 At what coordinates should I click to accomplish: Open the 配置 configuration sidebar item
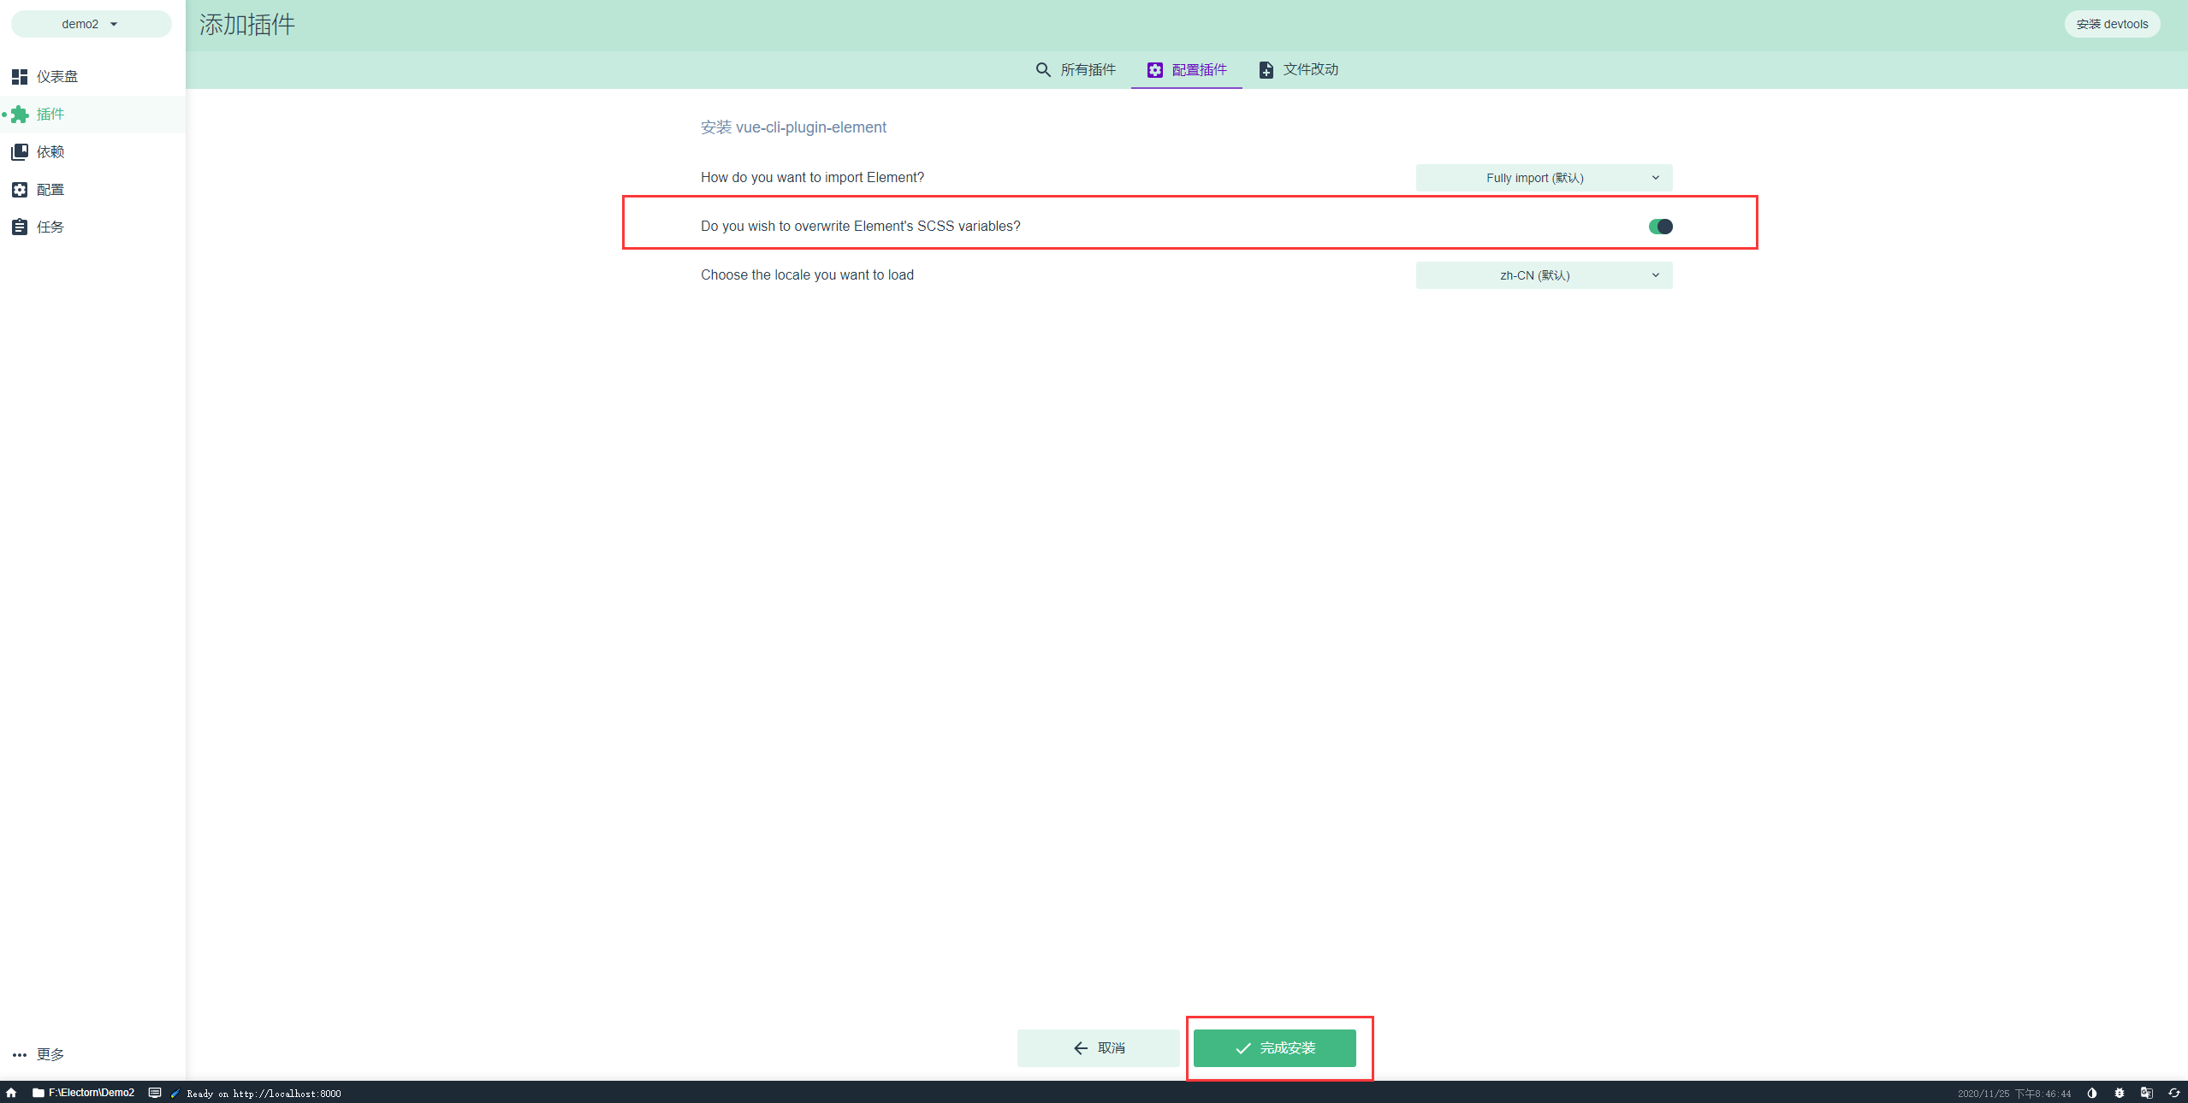click(50, 190)
